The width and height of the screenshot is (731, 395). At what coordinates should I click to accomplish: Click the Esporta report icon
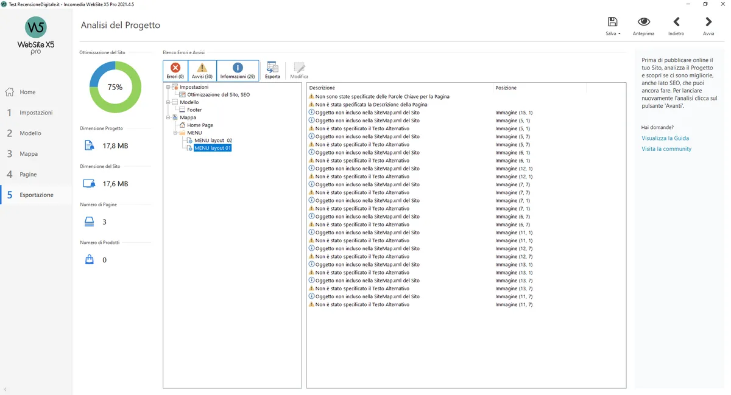coord(272,68)
